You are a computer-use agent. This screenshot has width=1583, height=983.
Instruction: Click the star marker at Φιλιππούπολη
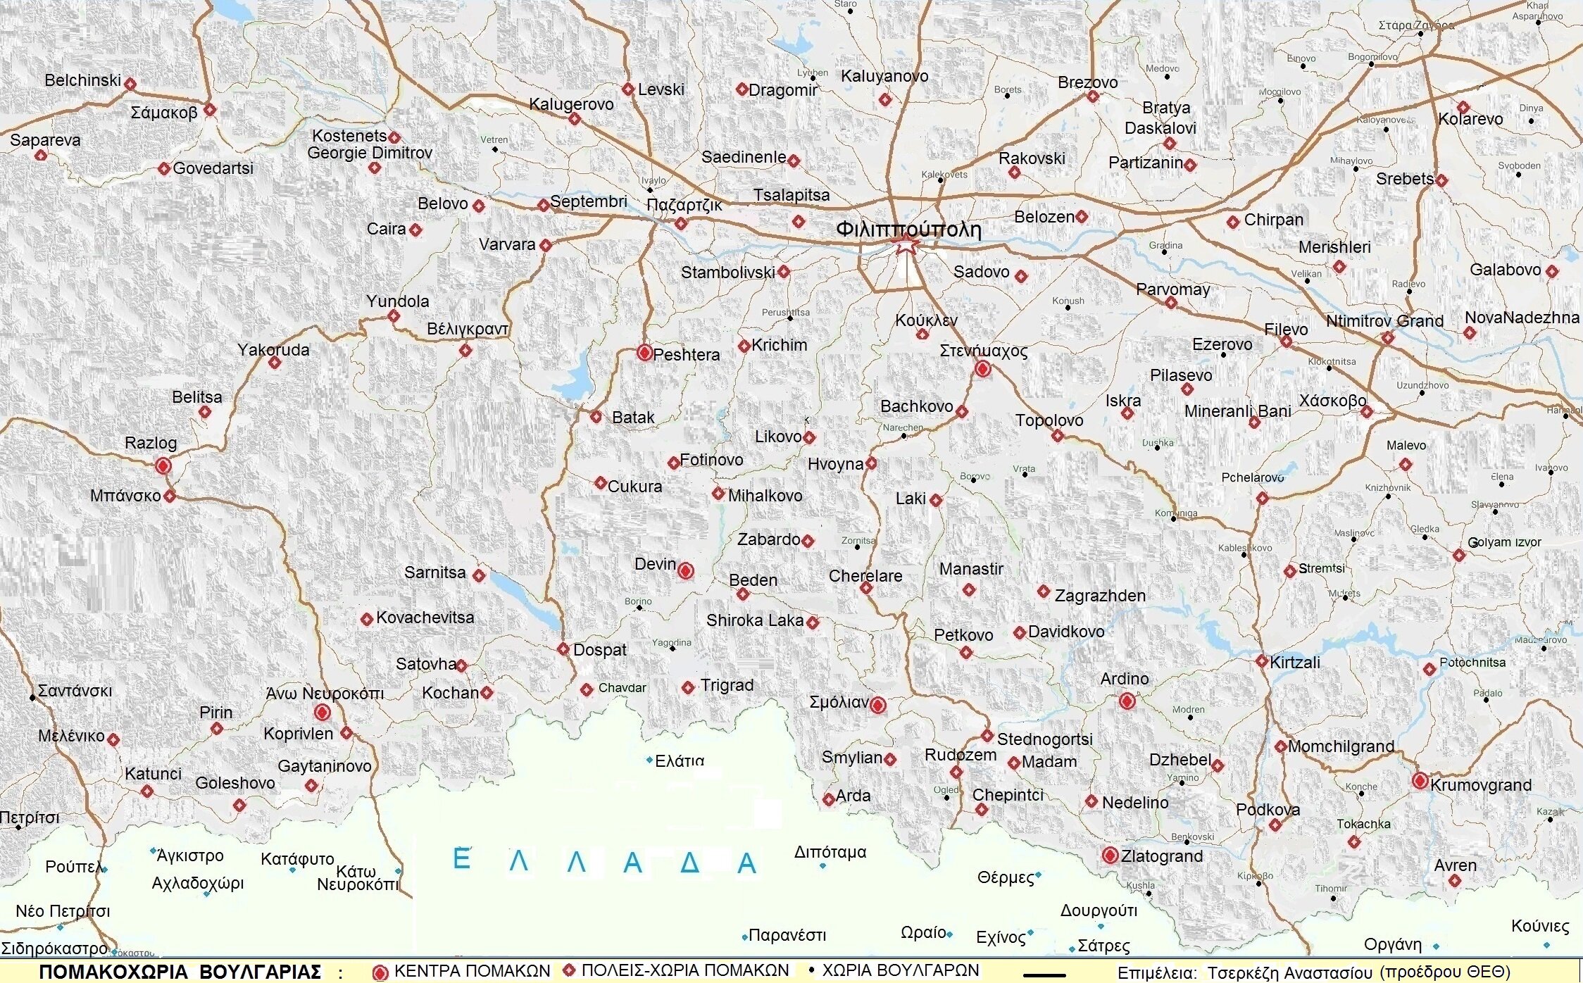pos(906,245)
